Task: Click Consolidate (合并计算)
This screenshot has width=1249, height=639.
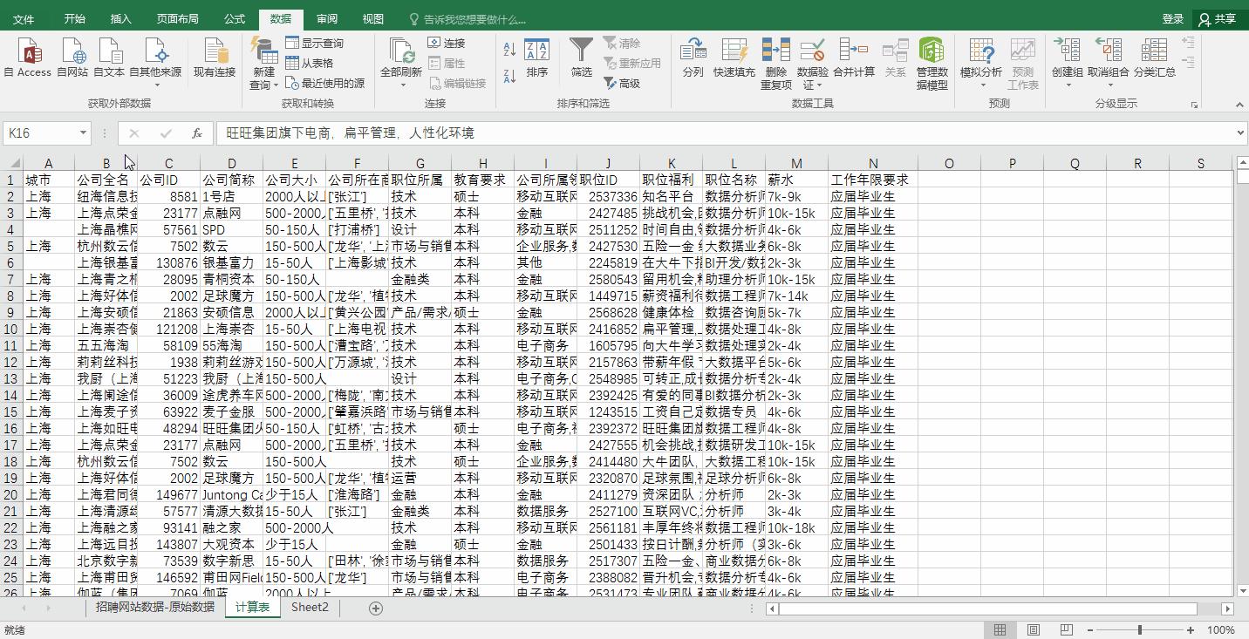Action: click(854, 58)
